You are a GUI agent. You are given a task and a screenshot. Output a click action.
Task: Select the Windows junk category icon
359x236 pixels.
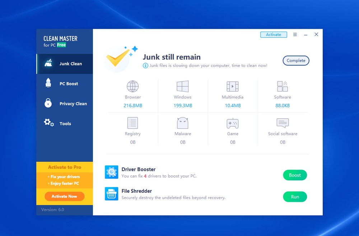[182, 86]
